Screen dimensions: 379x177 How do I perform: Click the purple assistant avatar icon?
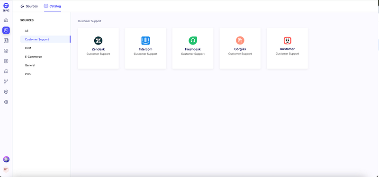click(x=6, y=159)
